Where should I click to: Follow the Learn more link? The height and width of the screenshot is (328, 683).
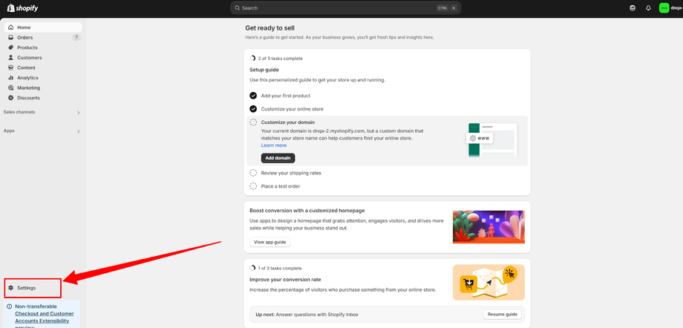coord(273,145)
